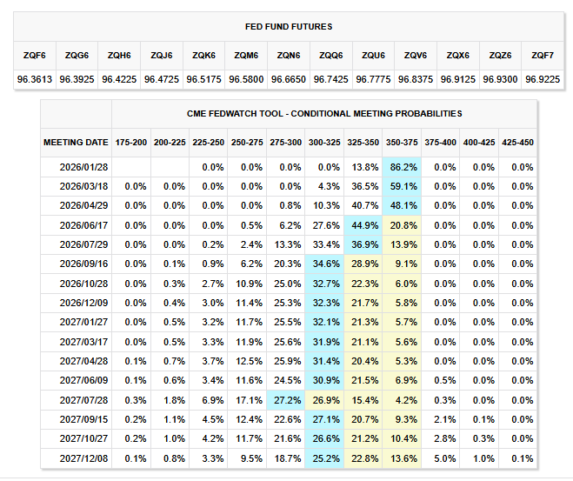Select the 425-450 rate range header

(x=516, y=142)
